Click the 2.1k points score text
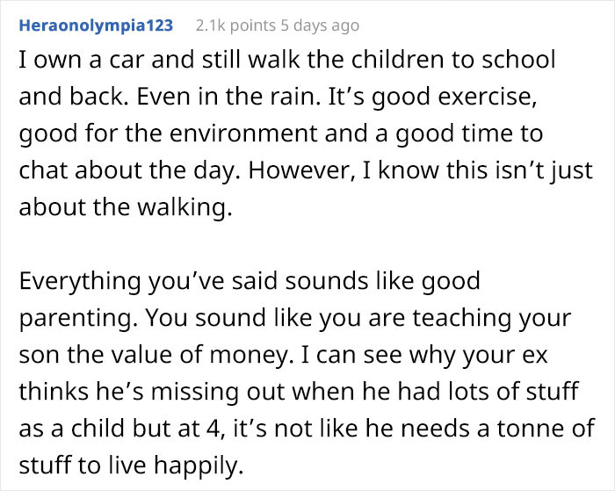Screen dimensions: 615x491 click(x=234, y=25)
